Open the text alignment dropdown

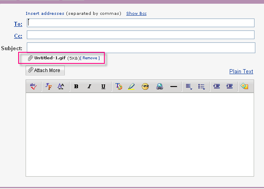[x=189, y=86]
